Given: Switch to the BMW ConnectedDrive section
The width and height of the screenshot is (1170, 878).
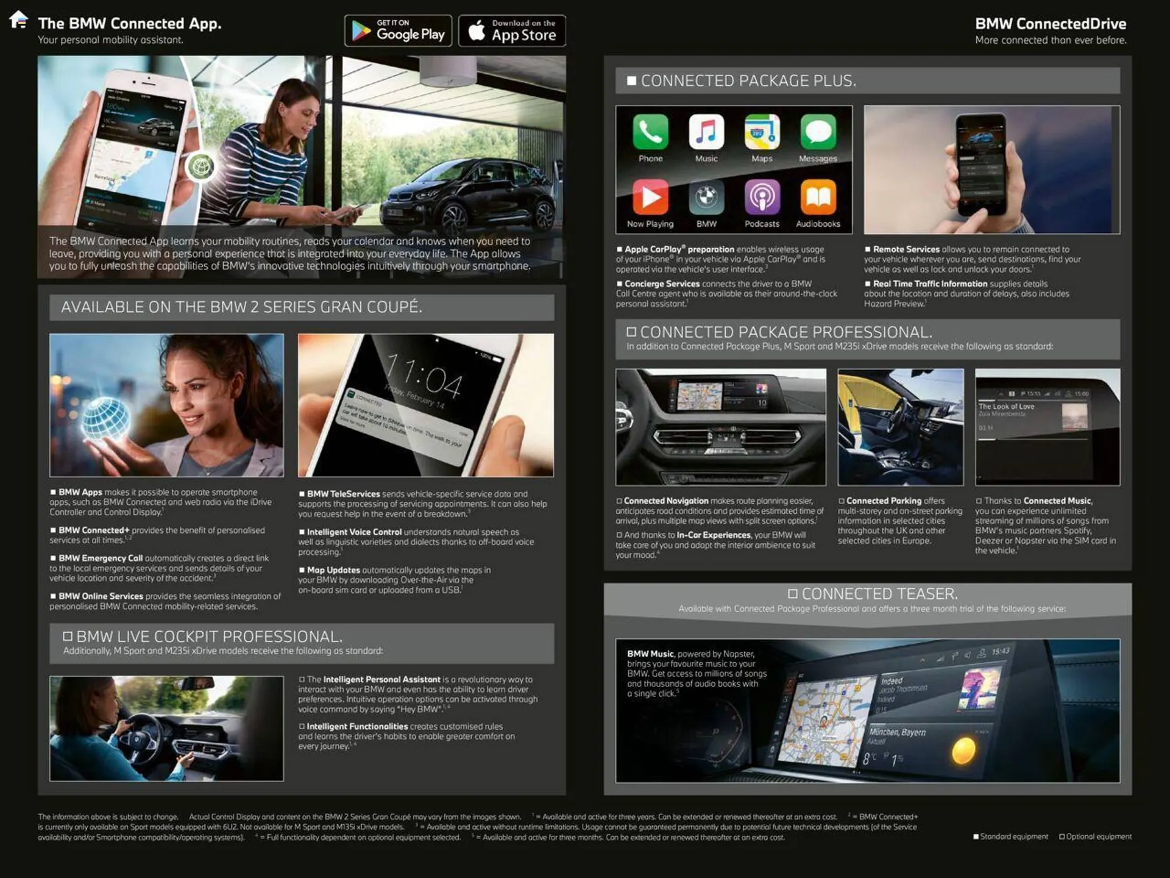Looking at the screenshot, I should click(1050, 24).
